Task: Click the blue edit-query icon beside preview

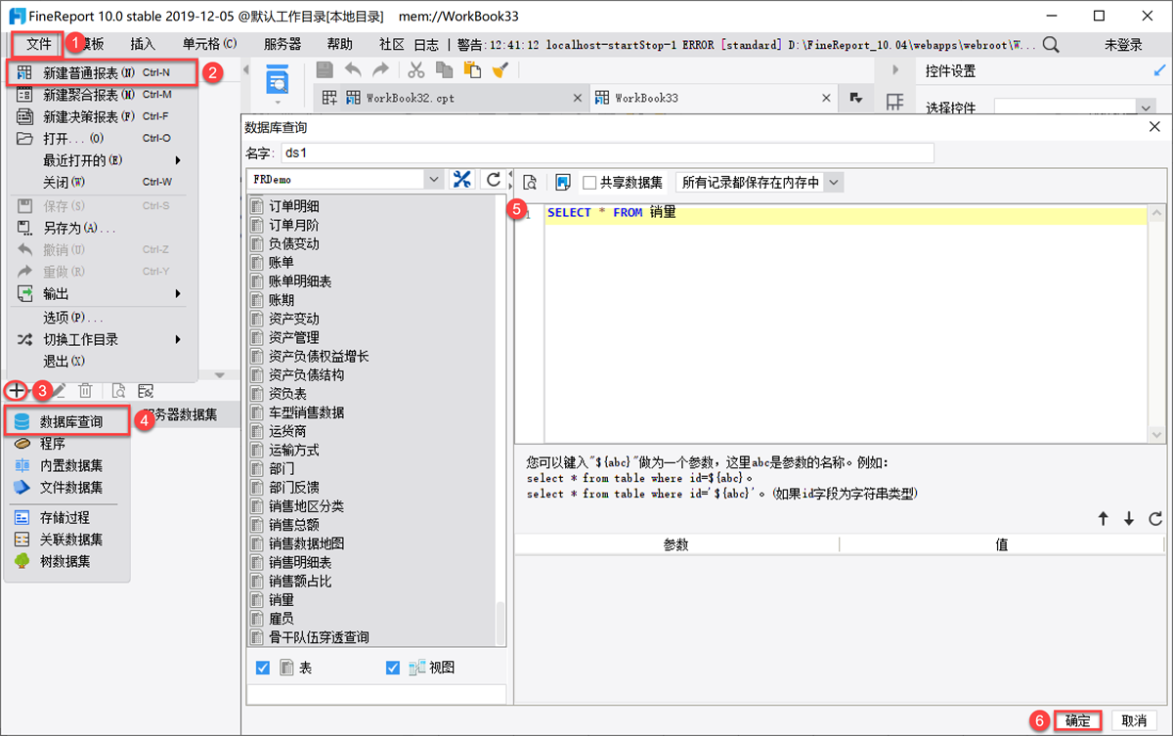Action: point(562,183)
